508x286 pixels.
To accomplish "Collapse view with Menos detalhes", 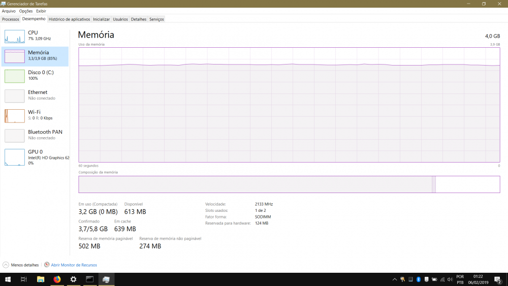I will tap(21, 265).
